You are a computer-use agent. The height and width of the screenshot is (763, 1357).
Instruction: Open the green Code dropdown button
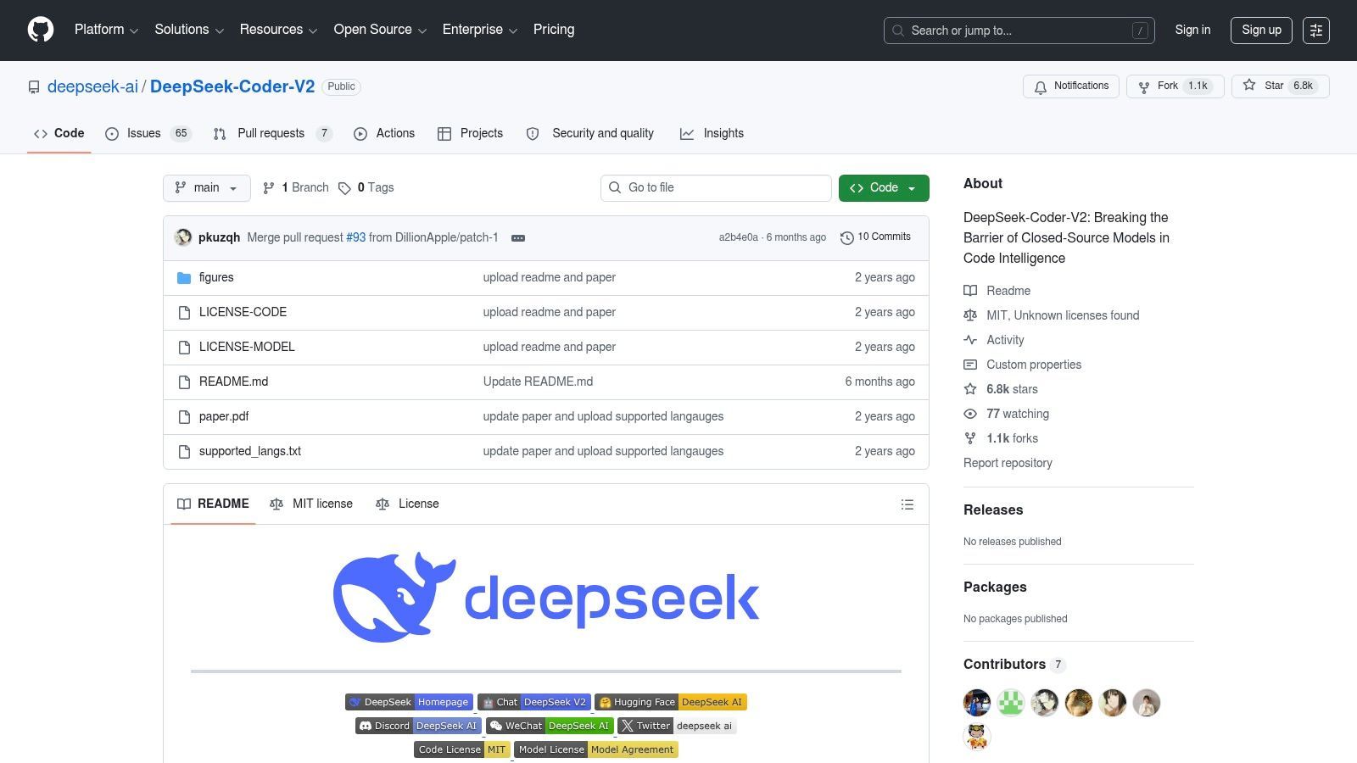point(884,188)
